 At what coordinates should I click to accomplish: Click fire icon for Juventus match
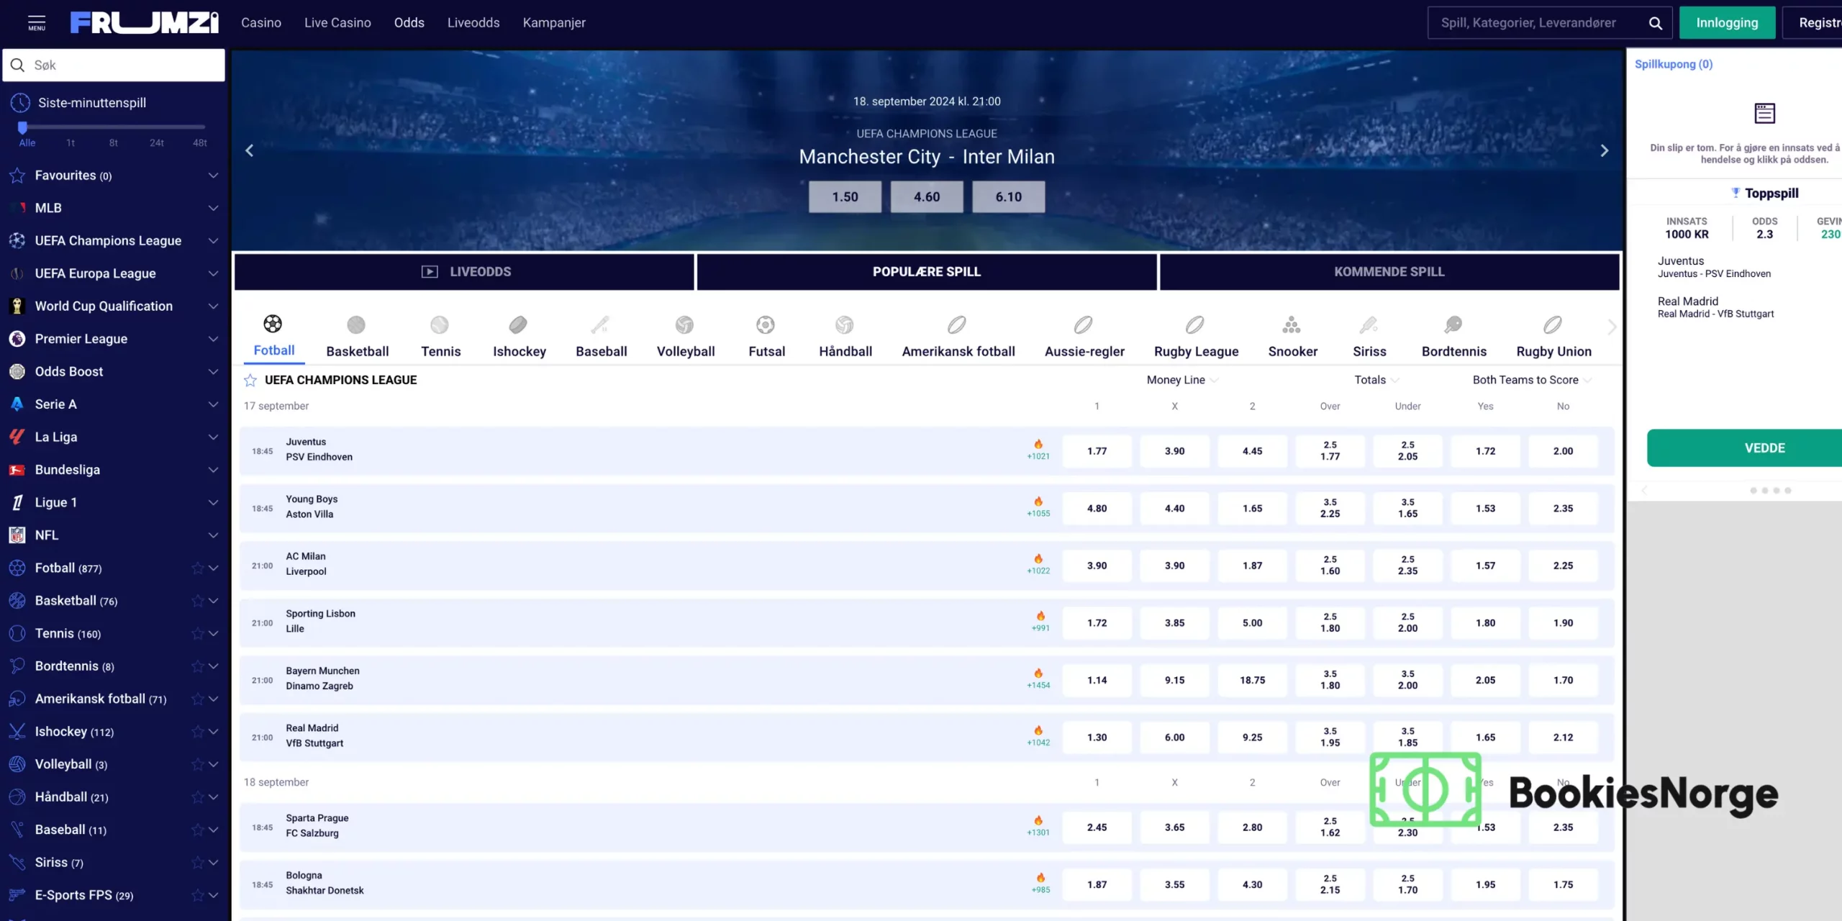coord(1038,444)
